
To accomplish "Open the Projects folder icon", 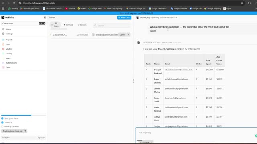I will 3,40.
